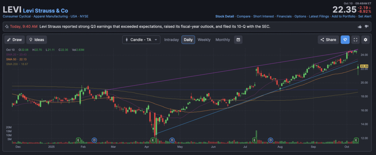Enter fullscreen chart mode
The height and width of the screenshot is (155, 376).
pos(355,40)
